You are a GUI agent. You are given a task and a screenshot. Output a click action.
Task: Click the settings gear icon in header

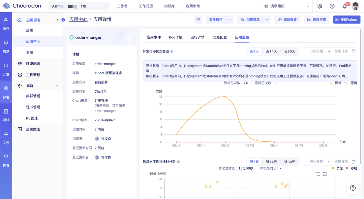click(x=320, y=6)
